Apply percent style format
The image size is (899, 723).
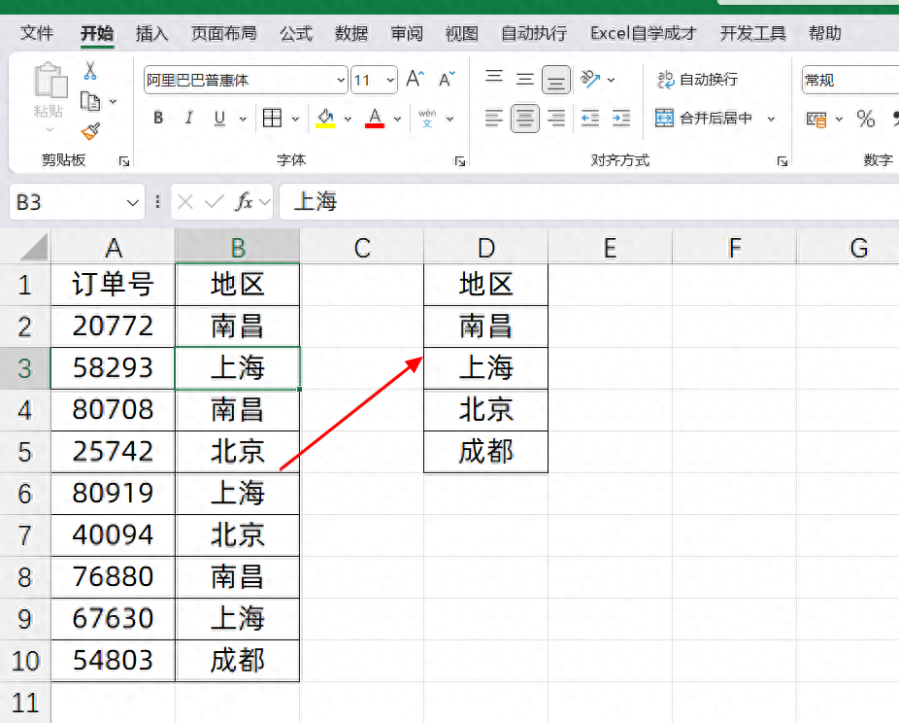866,119
